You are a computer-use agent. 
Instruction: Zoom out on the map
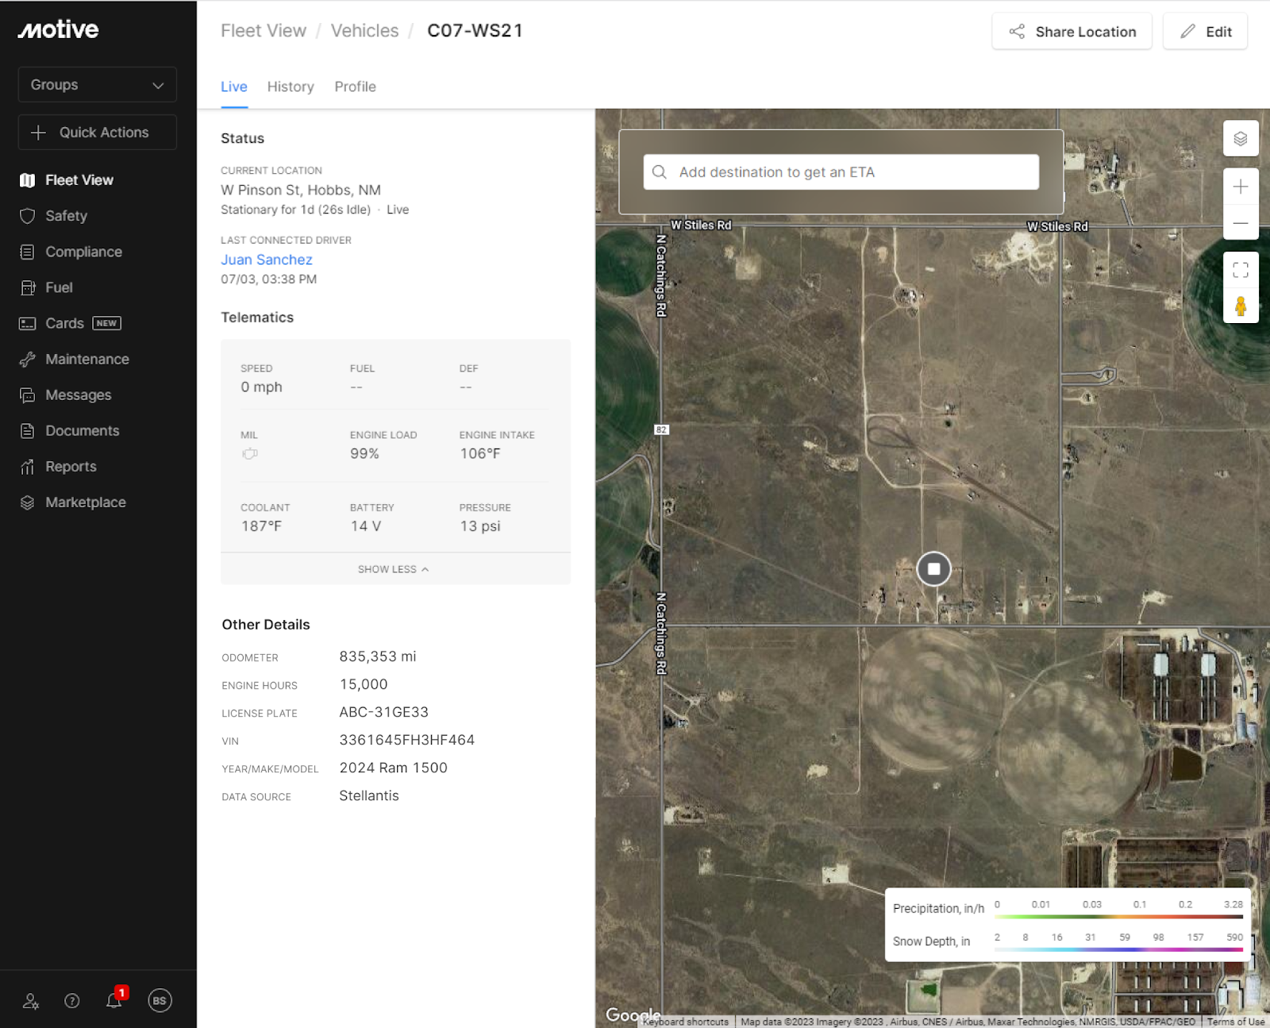[1240, 223]
